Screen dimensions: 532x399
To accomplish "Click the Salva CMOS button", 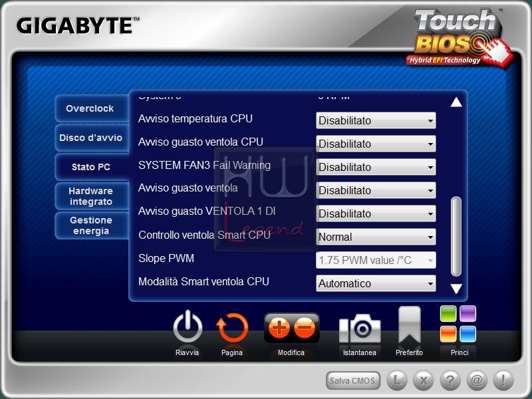I will pos(353,380).
